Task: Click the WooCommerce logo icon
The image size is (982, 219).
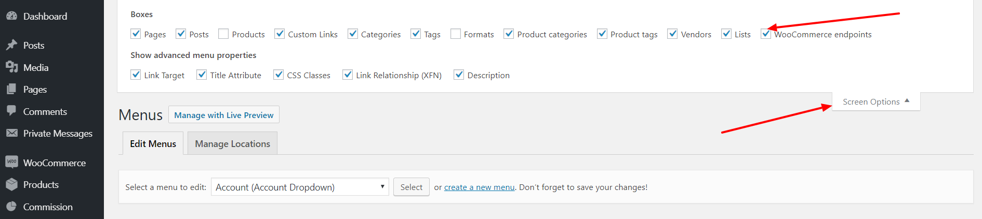Action: point(11,162)
